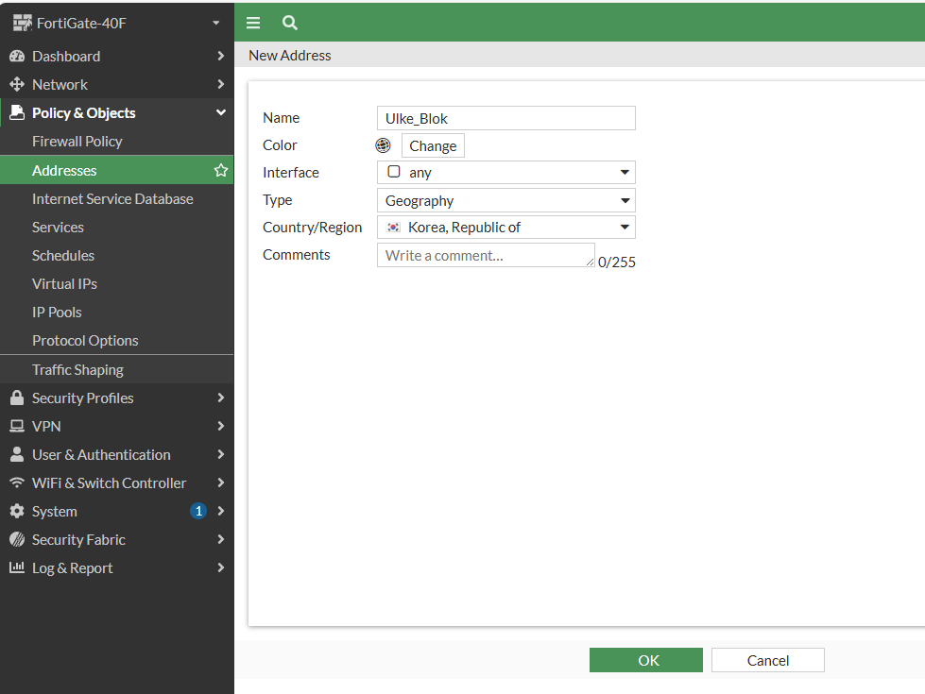Expand the User & Authentication chevron
925x694 pixels.
[221, 454]
